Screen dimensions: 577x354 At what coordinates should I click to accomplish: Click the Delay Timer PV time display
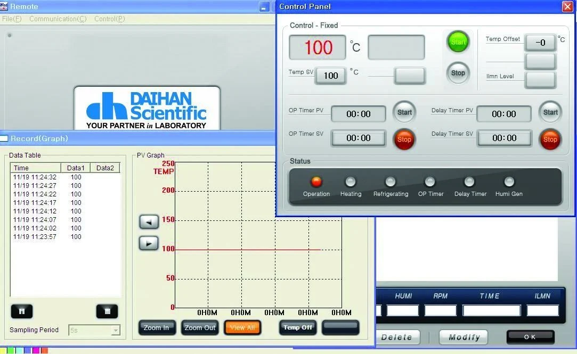pos(504,114)
